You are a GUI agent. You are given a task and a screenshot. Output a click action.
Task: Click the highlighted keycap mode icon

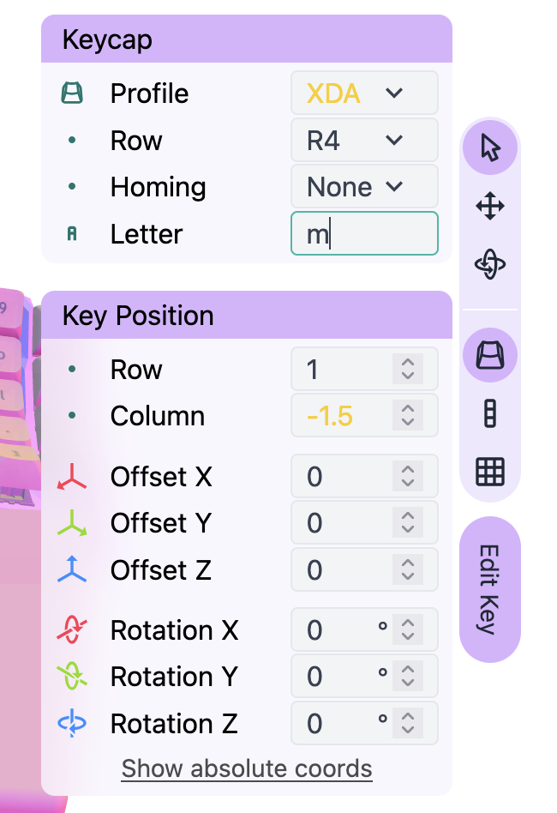click(489, 356)
